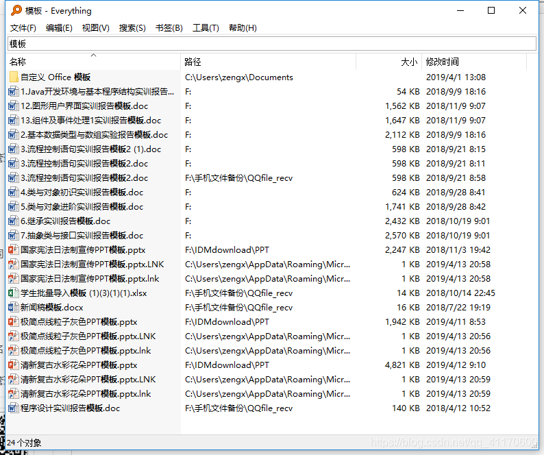Screen dimensions: 544x455
Task: Open the 工具(T) menu
Action: pyautogui.click(x=206, y=28)
